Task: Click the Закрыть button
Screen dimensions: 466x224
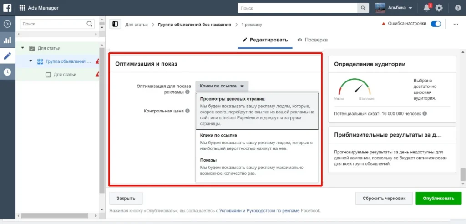Action: [126, 199]
